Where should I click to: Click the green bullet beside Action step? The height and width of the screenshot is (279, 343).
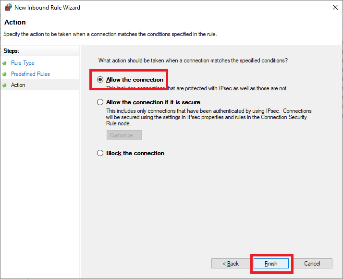(5, 85)
